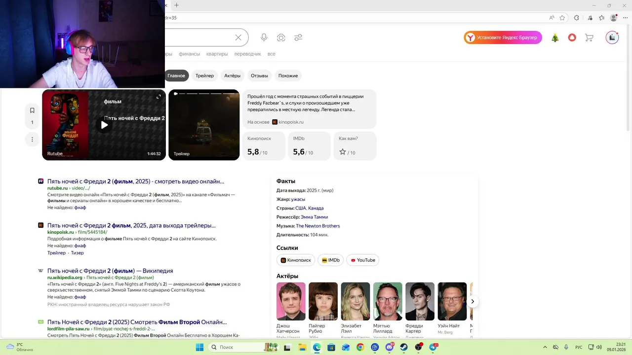632x355 pixels.
Task: Start voice search via the microphone icon
Action: point(264,37)
